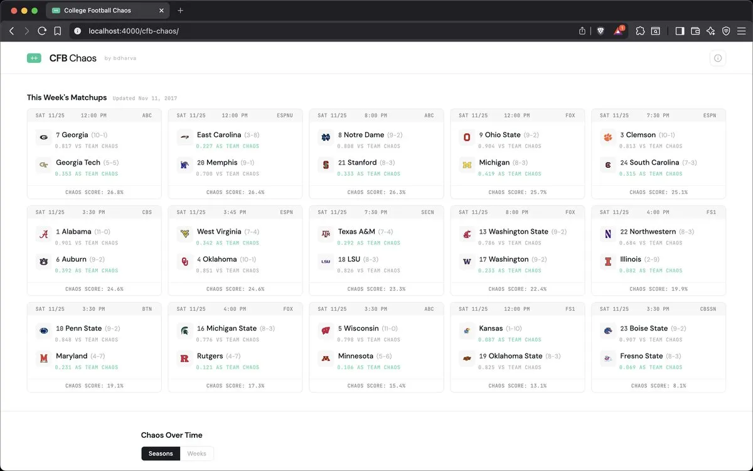Select the Seasons toggle under Chaos Over Time
Image resolution: width=753 pixels, height=471 pixels.
pyautogui.click(x=161, y=453)
